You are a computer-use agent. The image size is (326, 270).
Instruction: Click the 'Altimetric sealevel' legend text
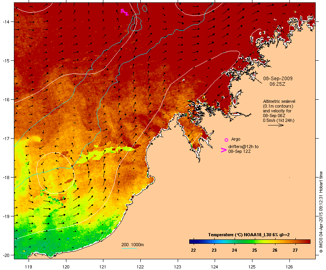279,101
